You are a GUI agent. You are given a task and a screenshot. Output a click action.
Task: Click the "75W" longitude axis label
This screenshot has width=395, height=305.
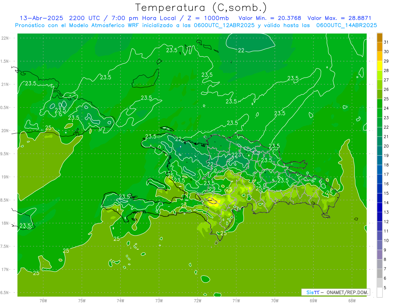click(x=82, y=301)
